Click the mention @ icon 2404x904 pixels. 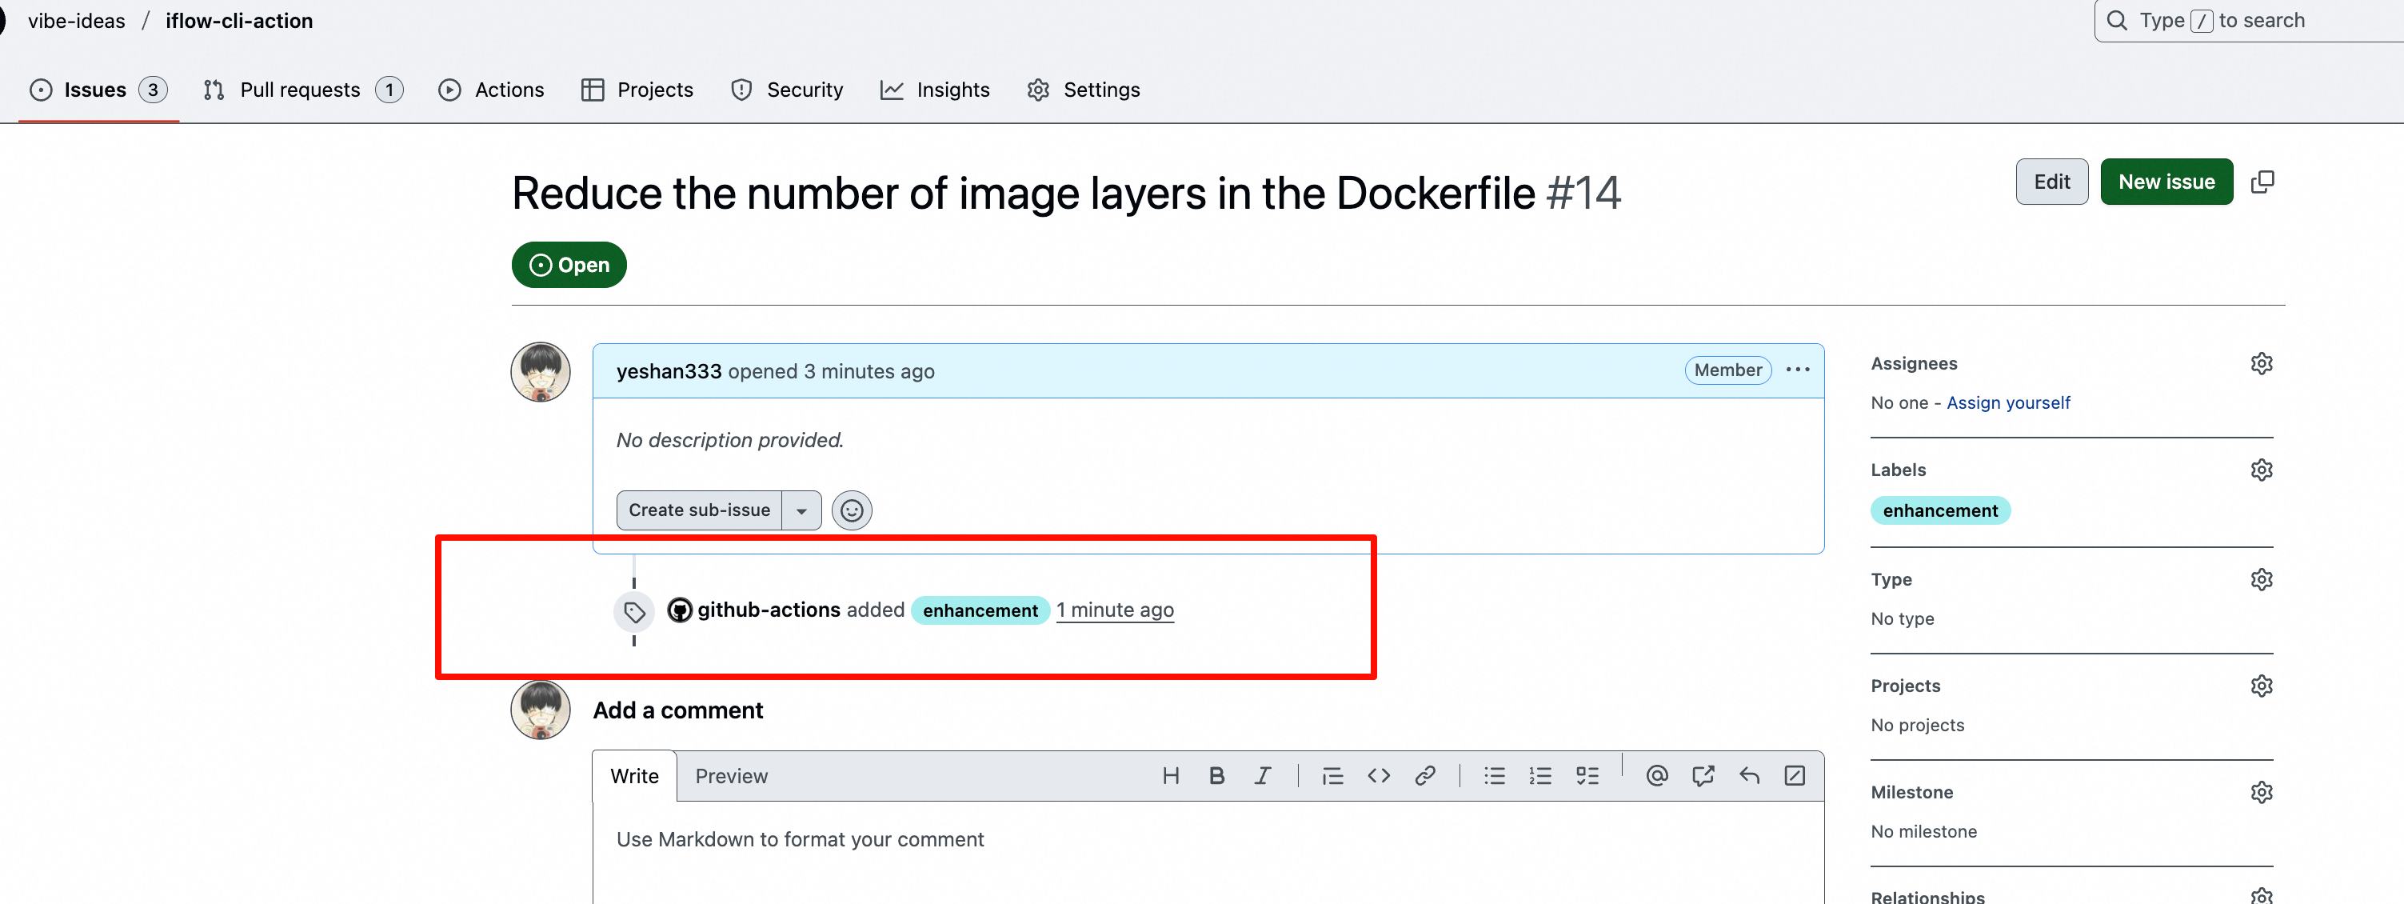coord(1656,775)
